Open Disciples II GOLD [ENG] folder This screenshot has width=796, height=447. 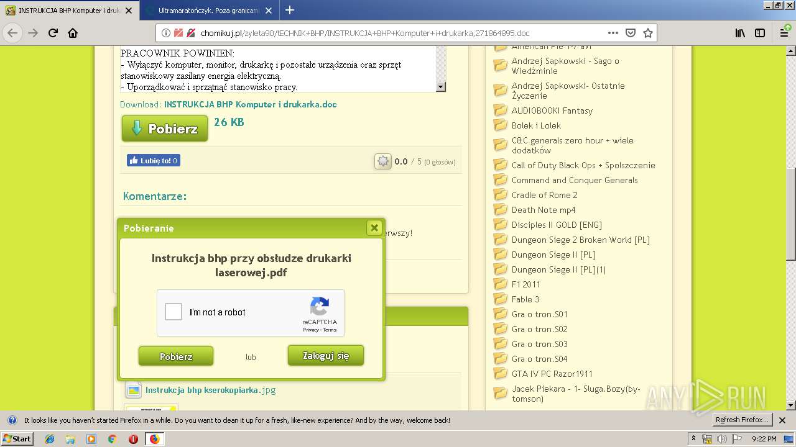tap(557, 225)
